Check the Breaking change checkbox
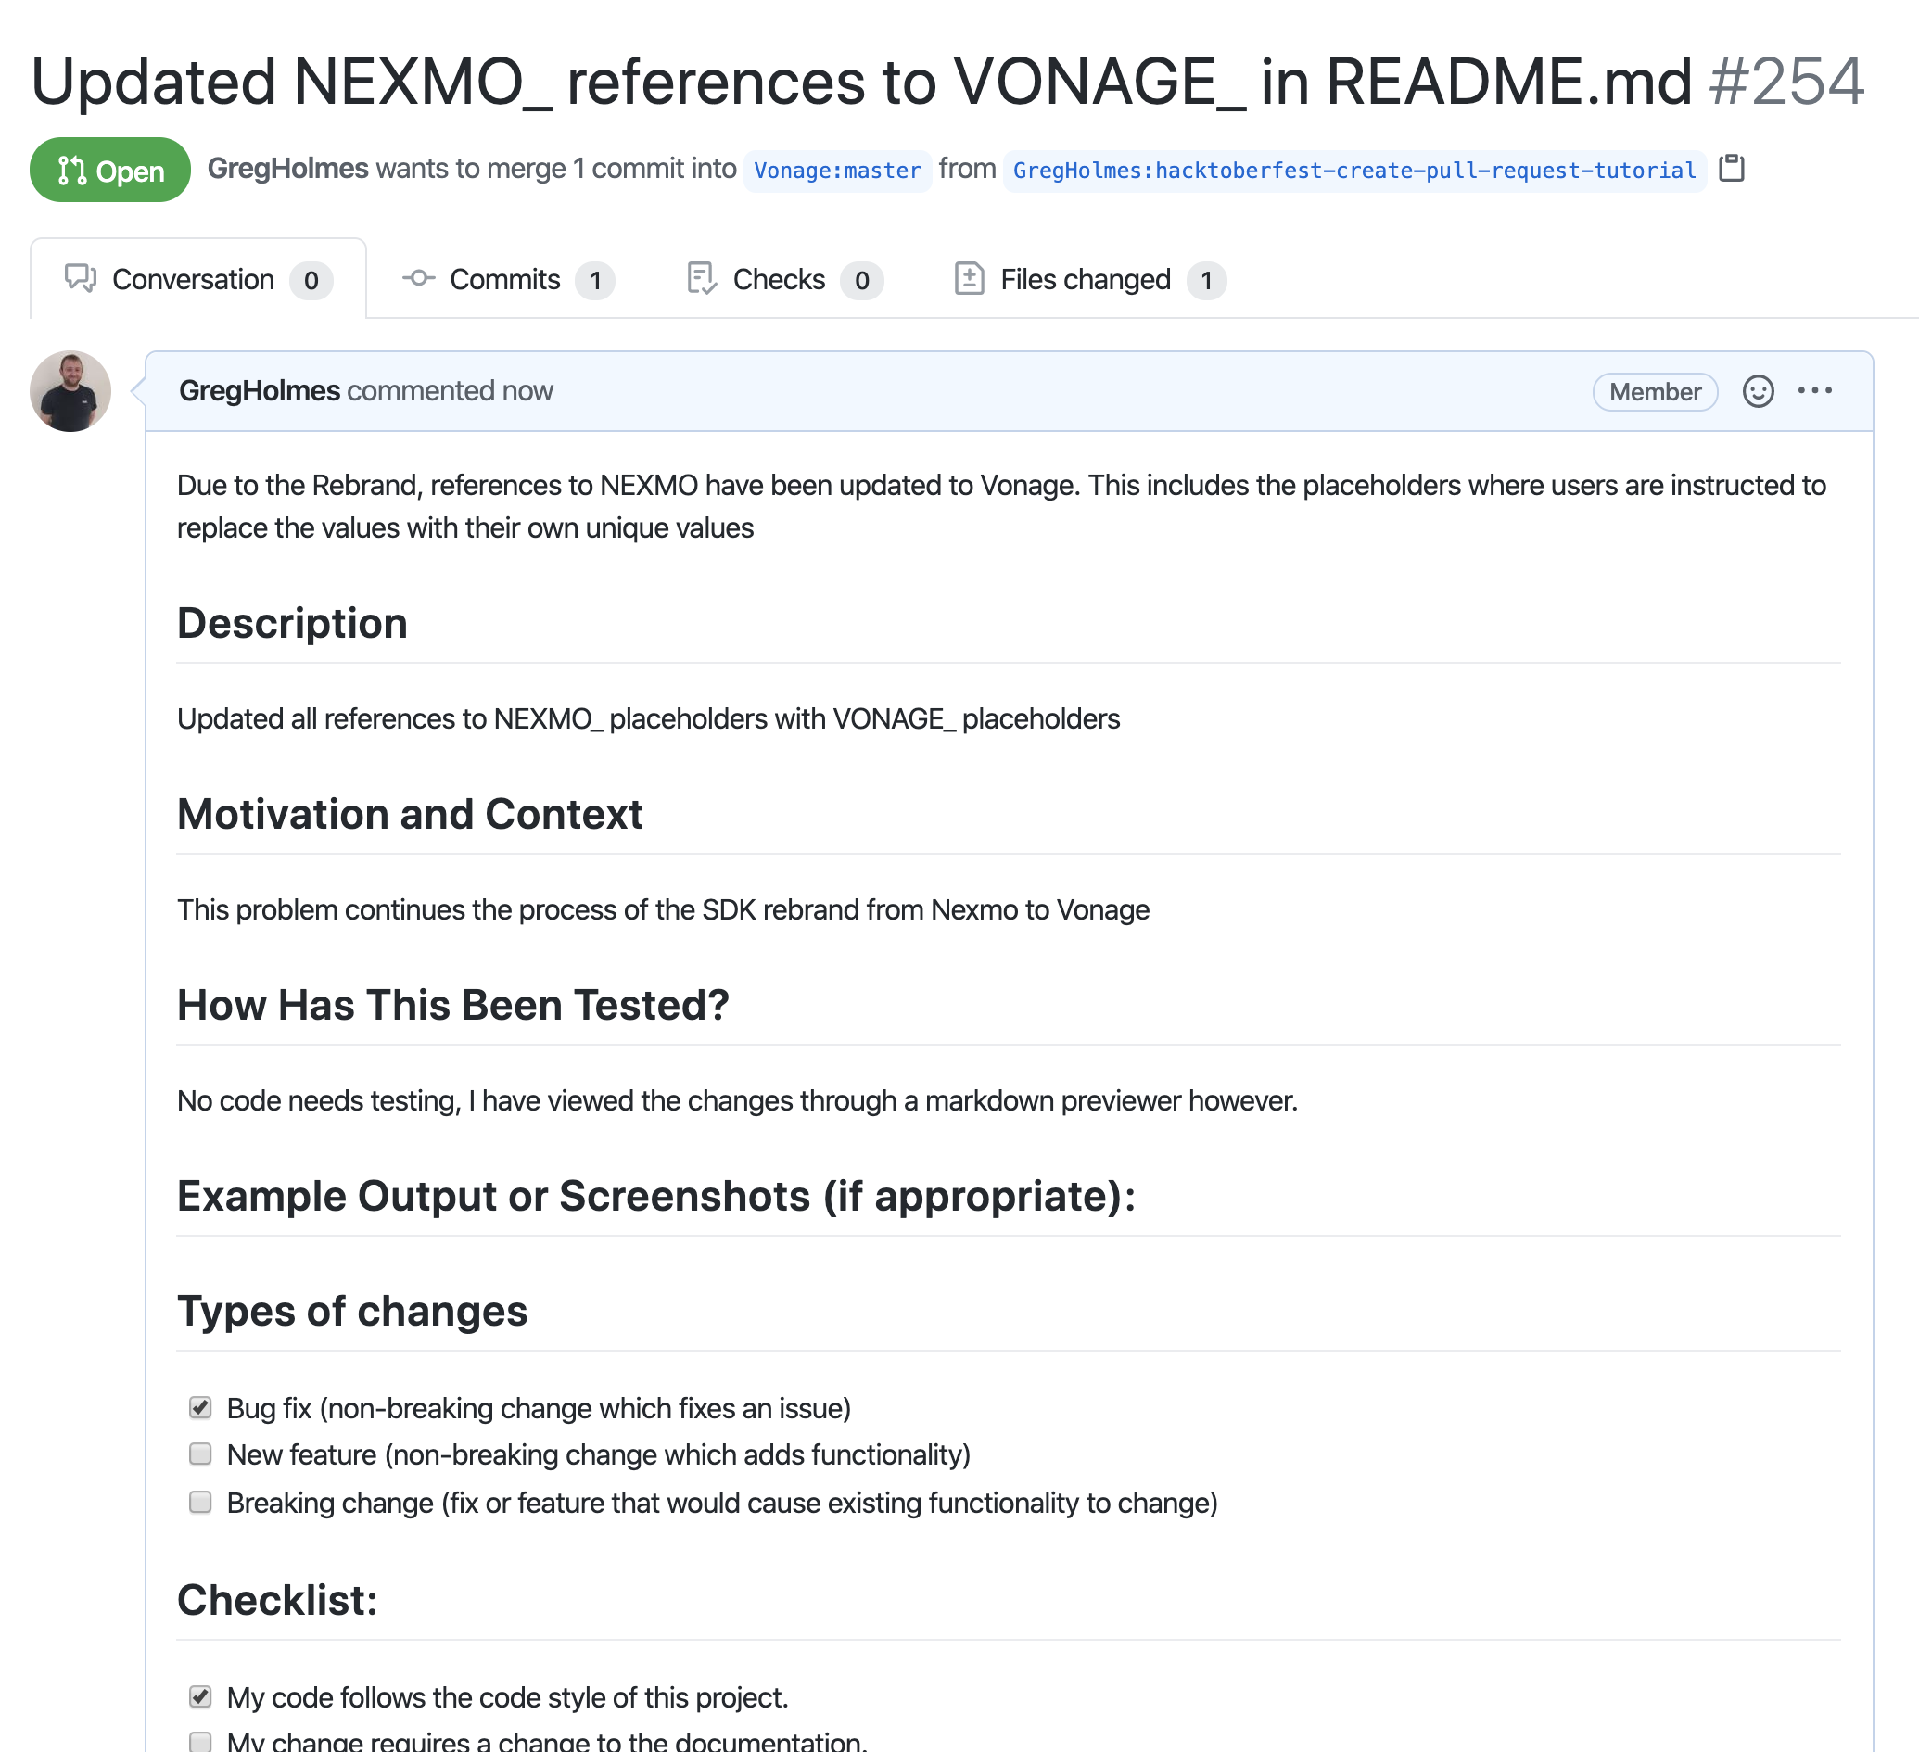 point(200,1502)
